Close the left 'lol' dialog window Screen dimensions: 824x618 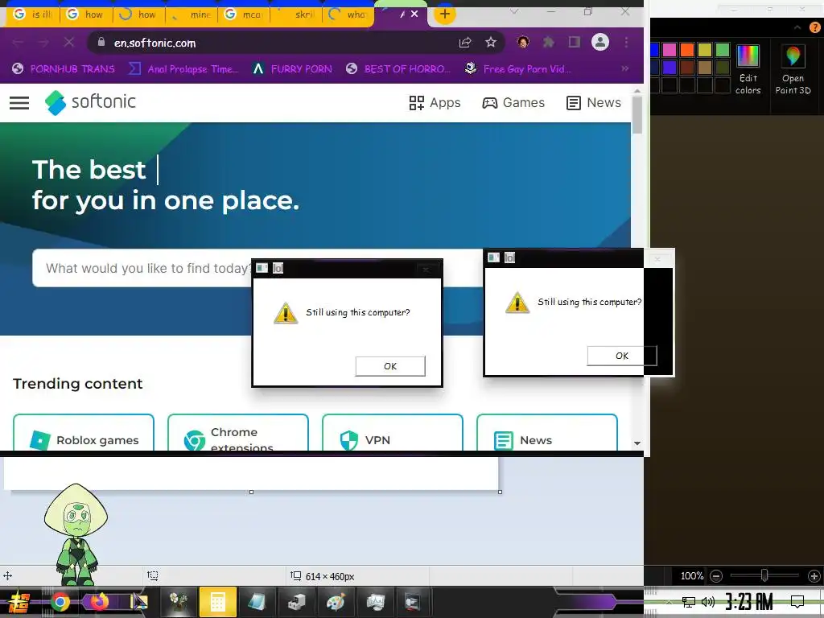click(426, 269)
